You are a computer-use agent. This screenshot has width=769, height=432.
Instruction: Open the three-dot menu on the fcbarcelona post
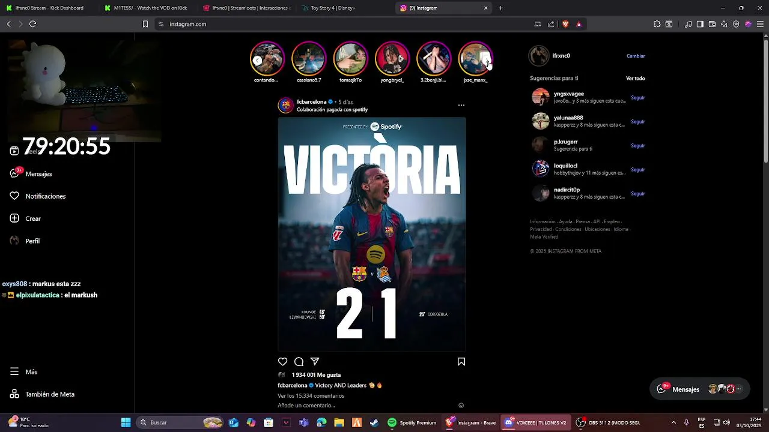click(461, 105)
